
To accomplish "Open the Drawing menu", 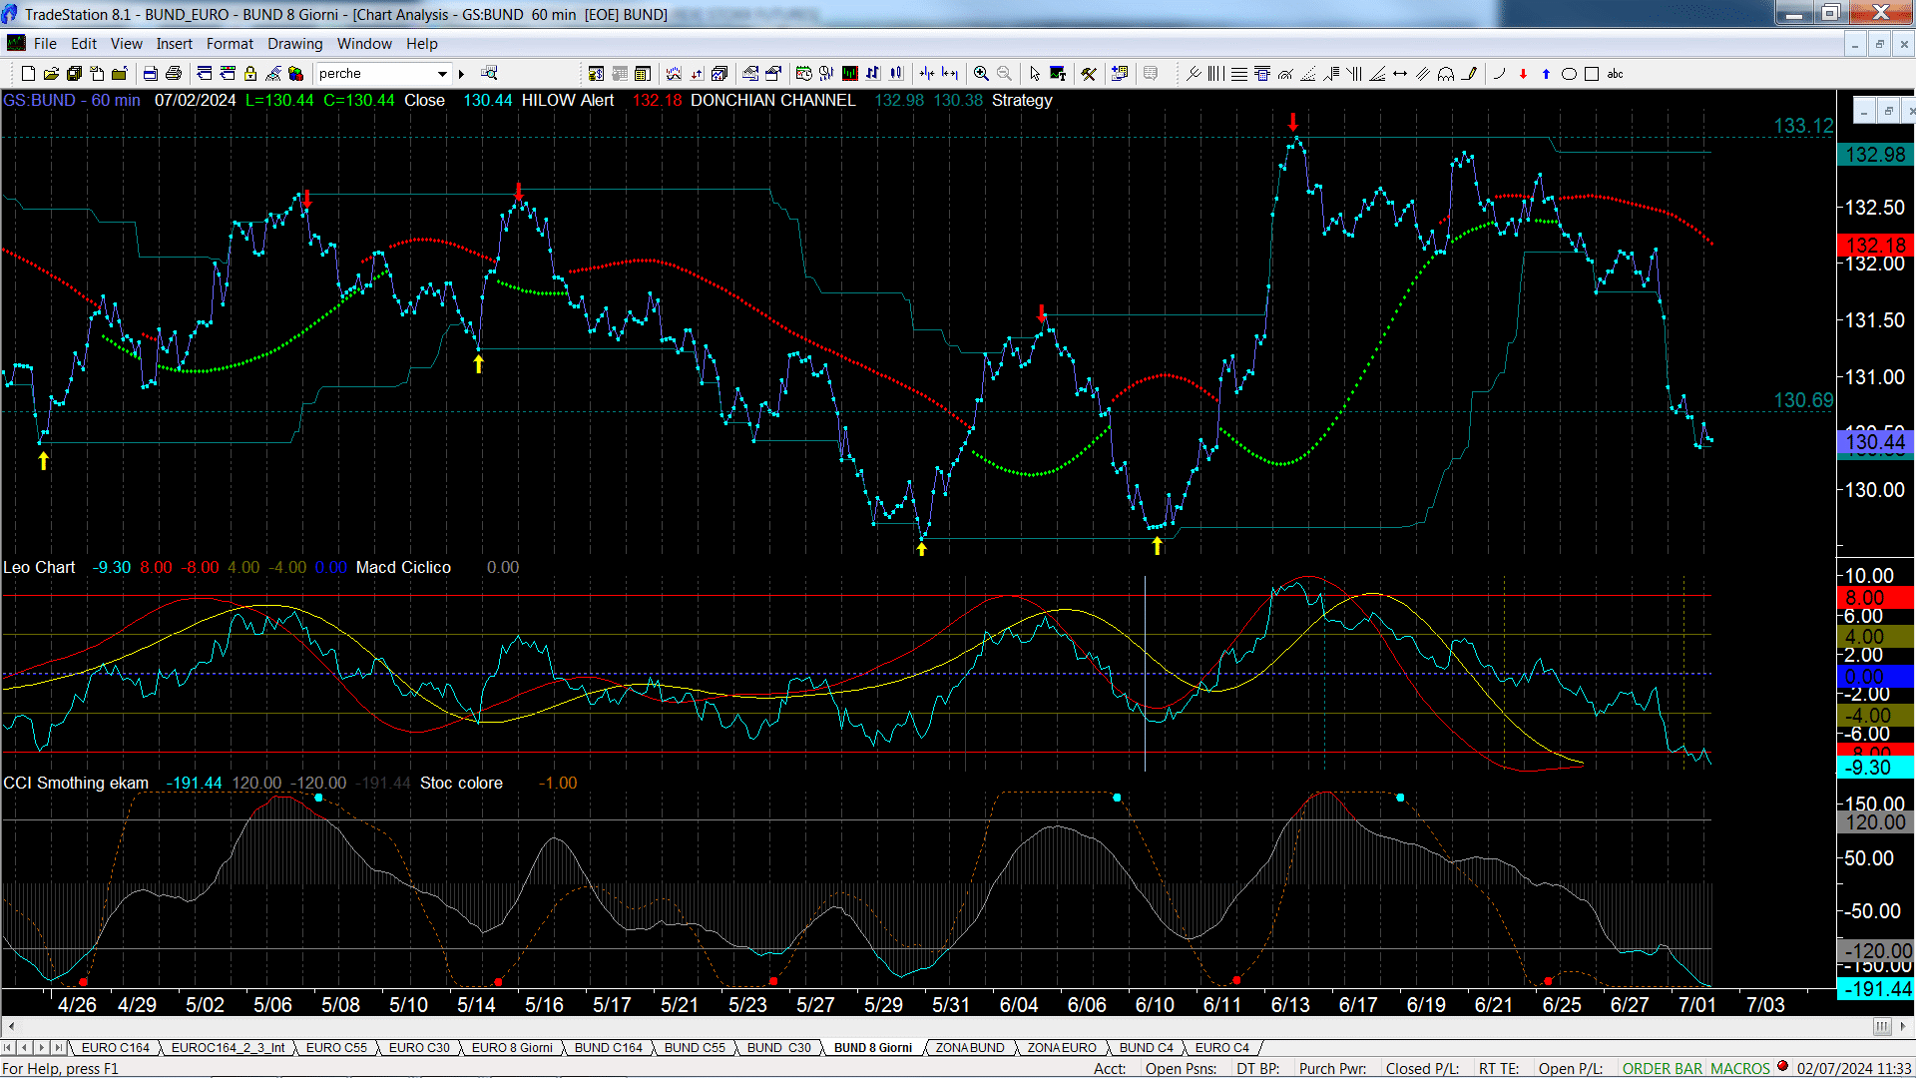I will (294, 44).
